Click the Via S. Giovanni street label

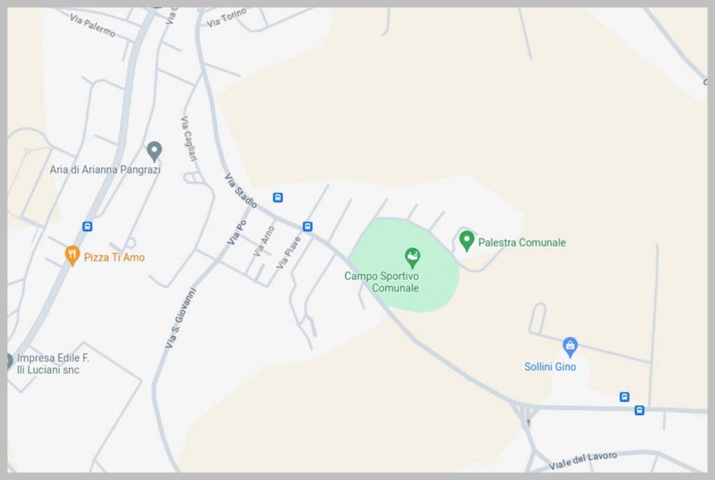(180, 318)
